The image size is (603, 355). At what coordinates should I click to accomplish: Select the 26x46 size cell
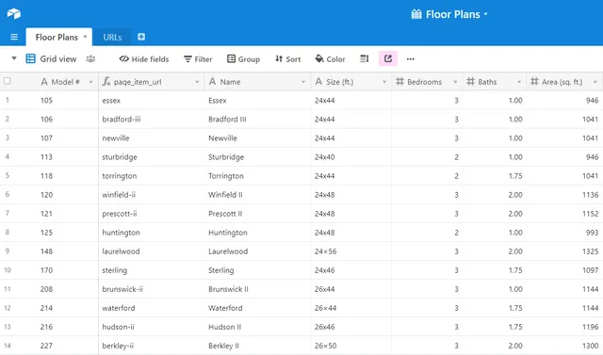click(x=351, y=327)
